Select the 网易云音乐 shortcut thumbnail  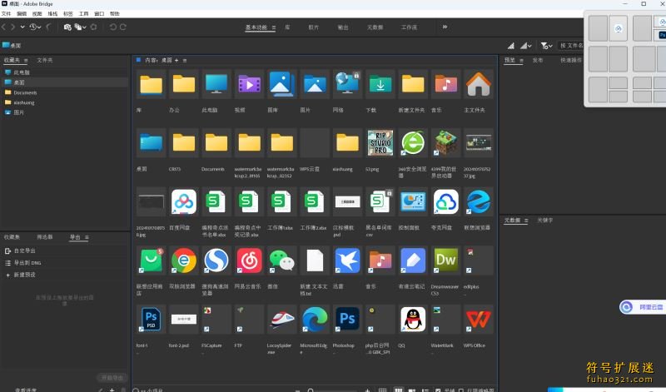[x=249, y=261]
